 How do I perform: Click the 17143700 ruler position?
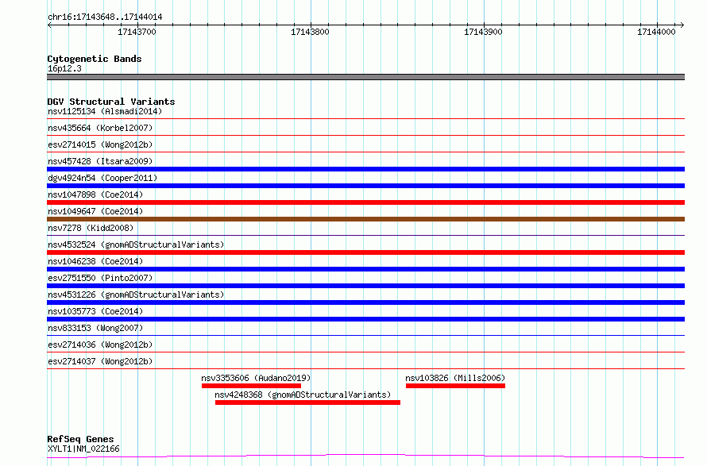(137, 32)
